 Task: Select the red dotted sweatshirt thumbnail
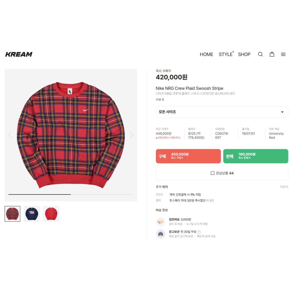coord(51,214)
